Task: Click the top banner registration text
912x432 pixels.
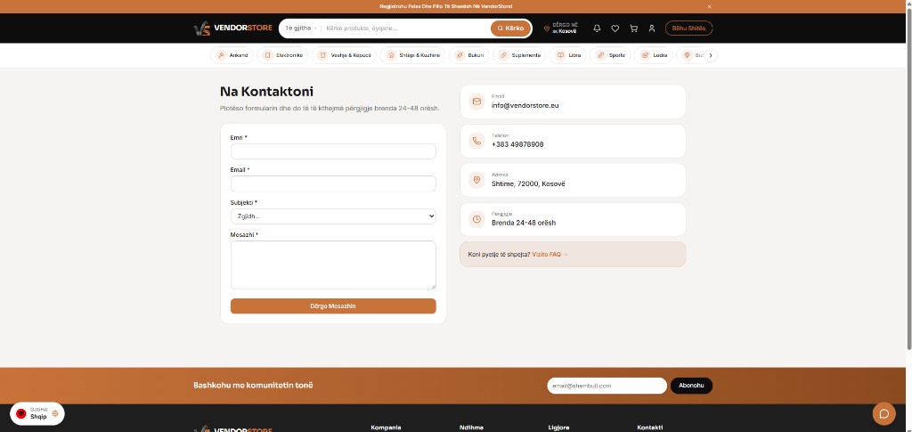Action: (445, 6)
